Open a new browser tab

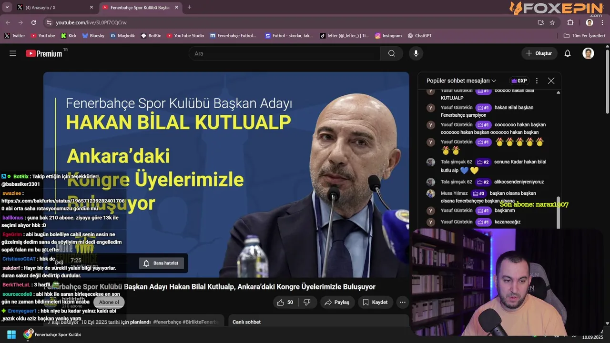pos(189,7)
